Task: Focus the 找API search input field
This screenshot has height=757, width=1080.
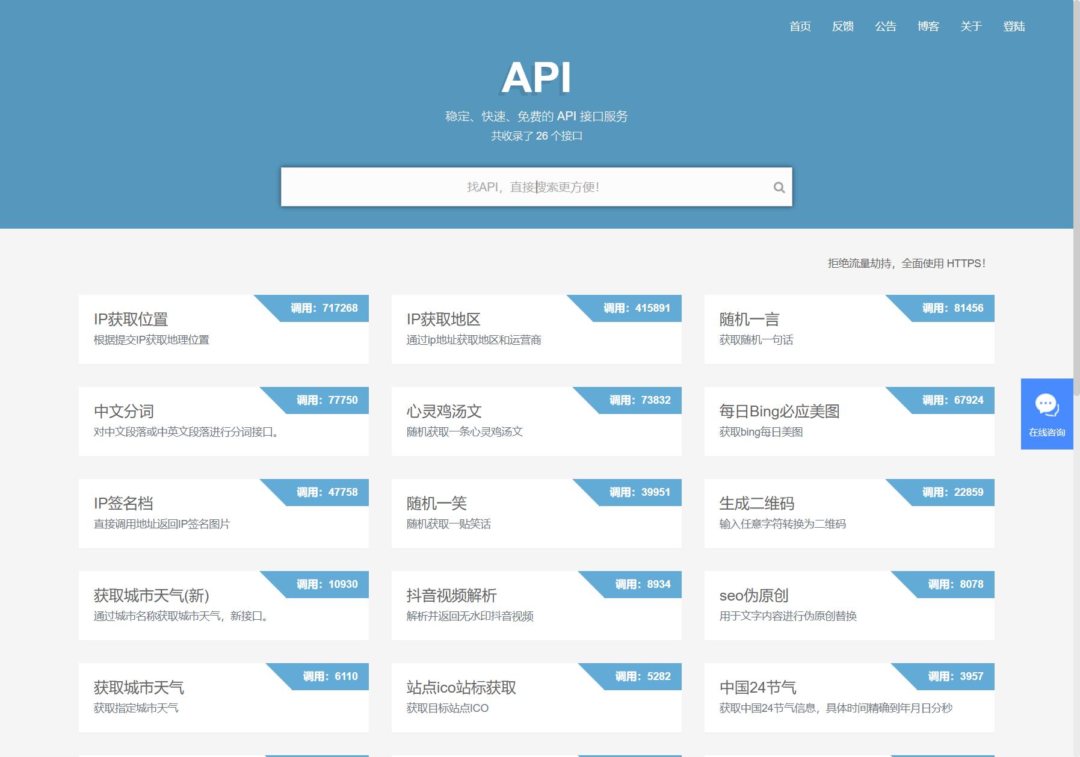Action: 537,187
